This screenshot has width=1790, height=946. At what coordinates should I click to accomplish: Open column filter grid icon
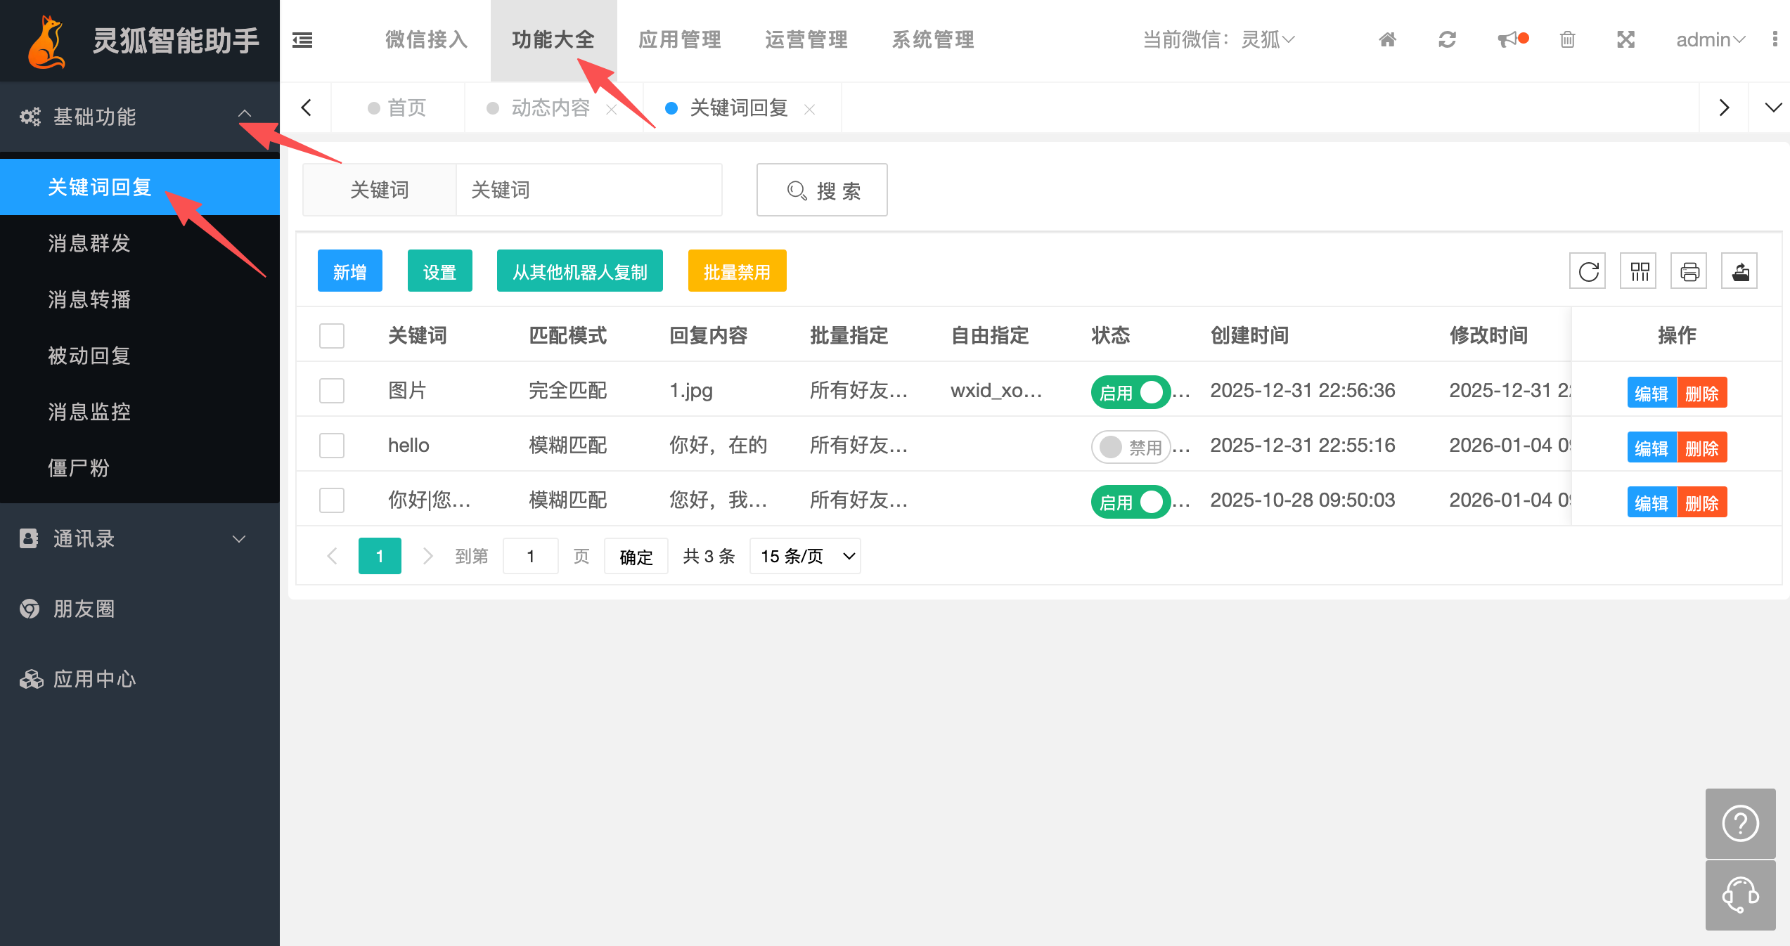click(1639, 271)
